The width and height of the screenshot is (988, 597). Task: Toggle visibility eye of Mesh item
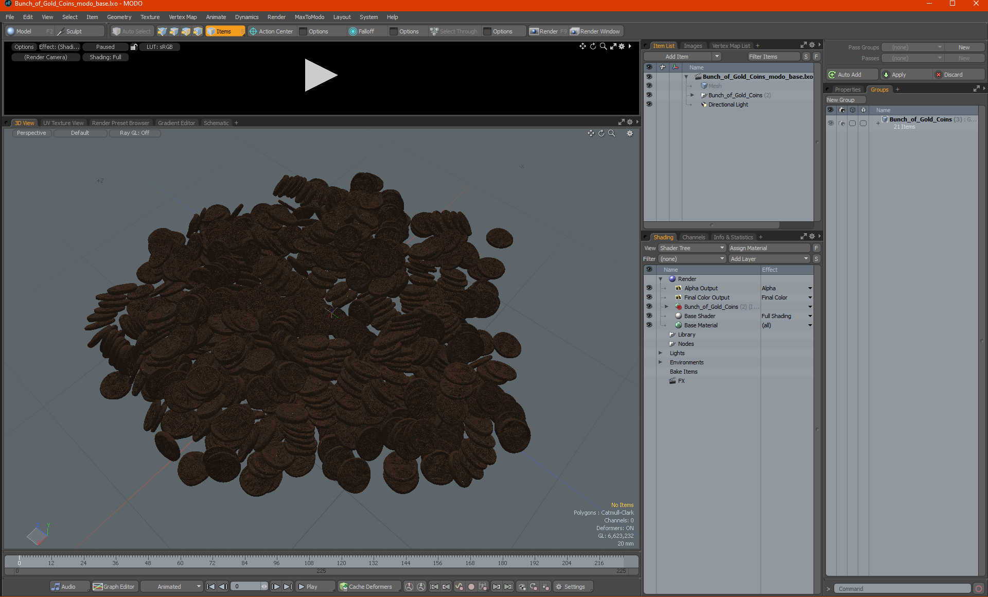(649, 86)
